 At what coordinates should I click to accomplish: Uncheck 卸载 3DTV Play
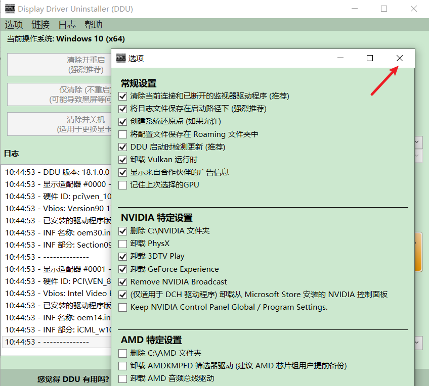click(122, 256)
